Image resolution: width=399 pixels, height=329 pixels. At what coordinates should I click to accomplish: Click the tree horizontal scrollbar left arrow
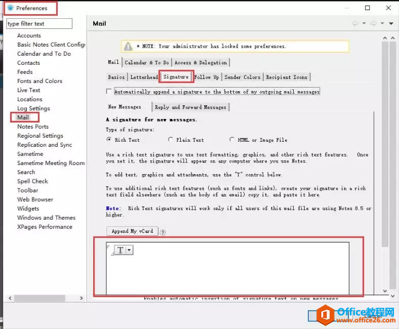pyautogui.click(x=10, y=298)
